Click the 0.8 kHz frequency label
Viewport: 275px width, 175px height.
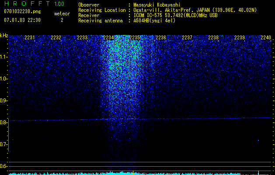(x=3, y=122)
